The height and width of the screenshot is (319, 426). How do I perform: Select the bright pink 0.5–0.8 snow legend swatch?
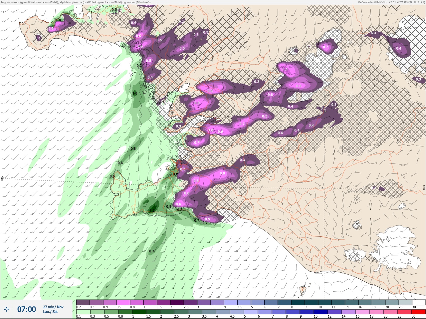pos(124,302)
